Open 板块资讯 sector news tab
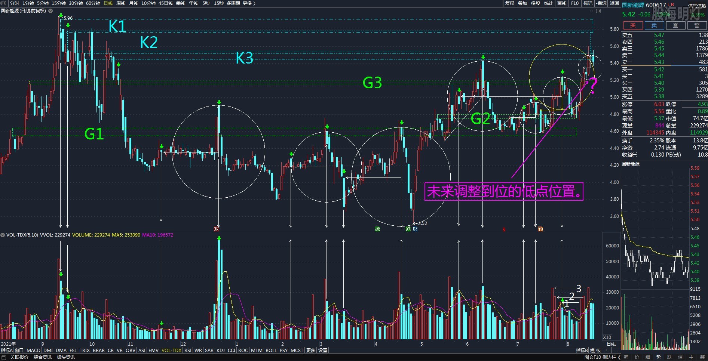708x361 pixels. (66, 357)
